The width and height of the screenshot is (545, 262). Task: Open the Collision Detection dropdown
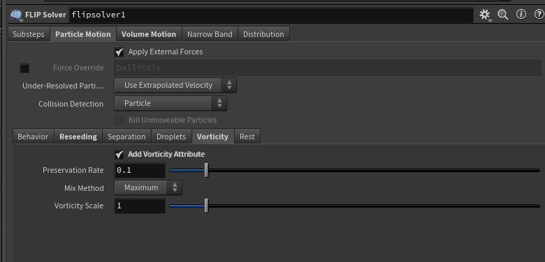click(170, 103)
